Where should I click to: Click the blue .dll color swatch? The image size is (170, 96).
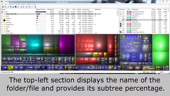tap(129, 12)
